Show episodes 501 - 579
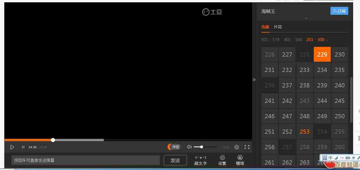This screenshot has width=360, height=170. click(x=270, y=40)
